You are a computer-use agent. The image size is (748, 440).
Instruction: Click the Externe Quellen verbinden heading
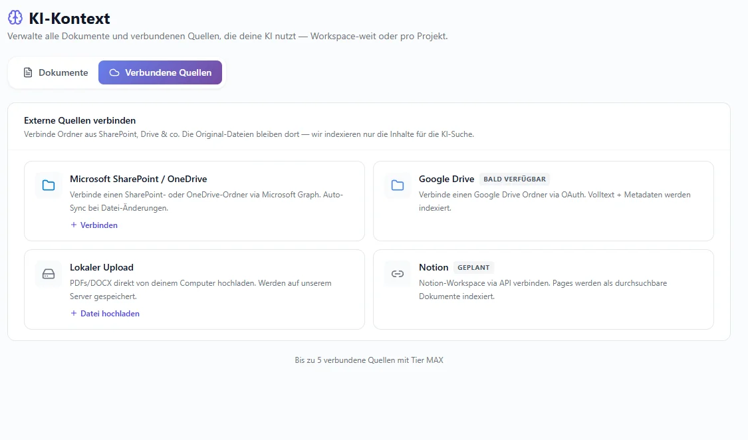coord(80,120)
